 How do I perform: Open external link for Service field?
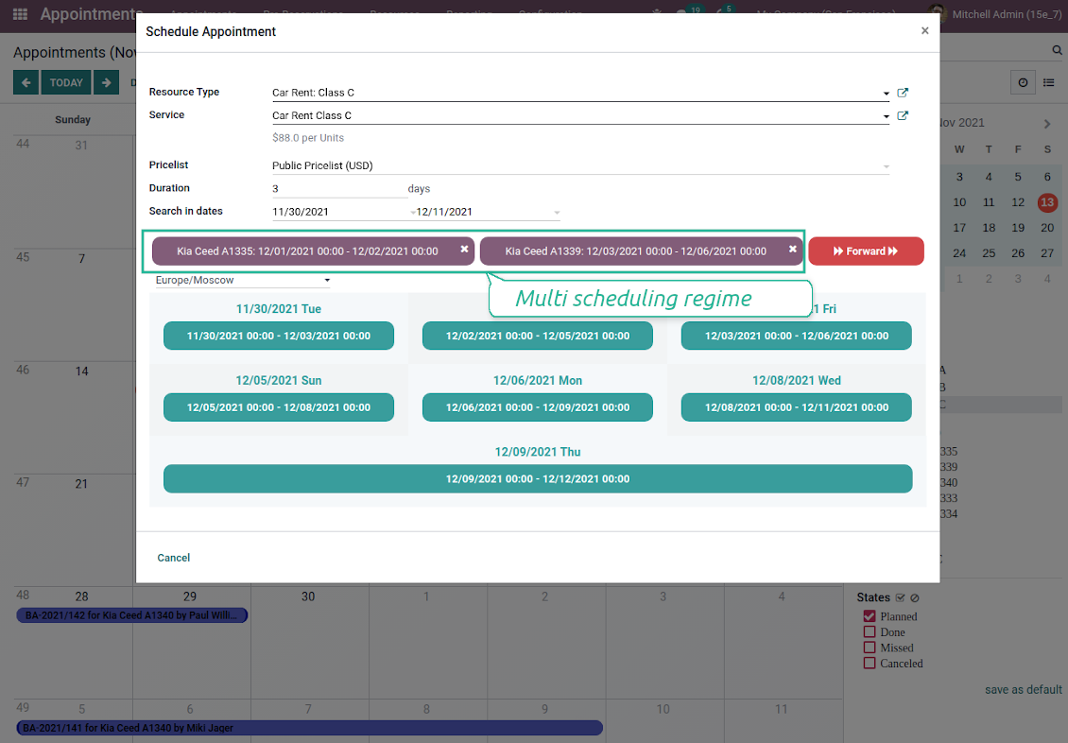point(903,115)
